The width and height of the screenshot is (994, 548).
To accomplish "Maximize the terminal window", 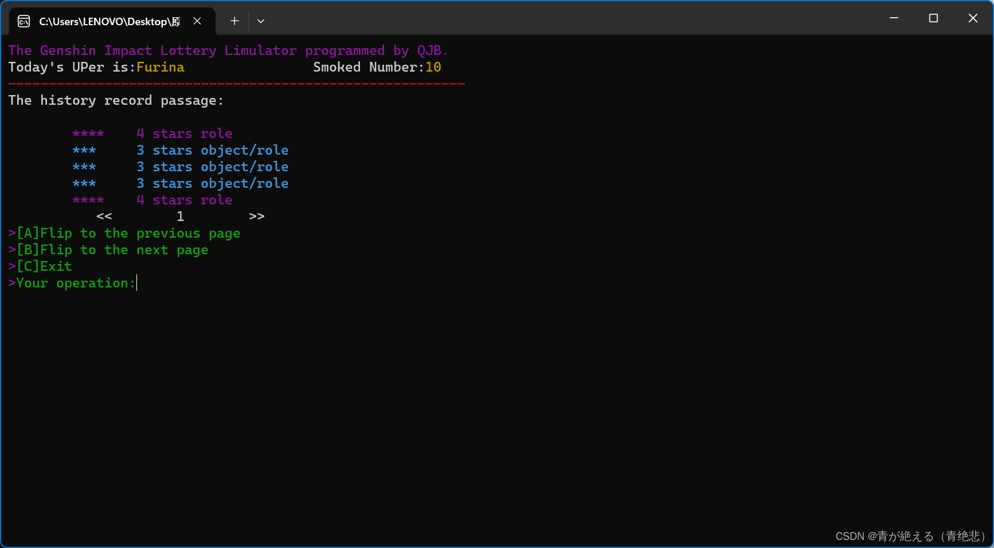I will [933, 18].
